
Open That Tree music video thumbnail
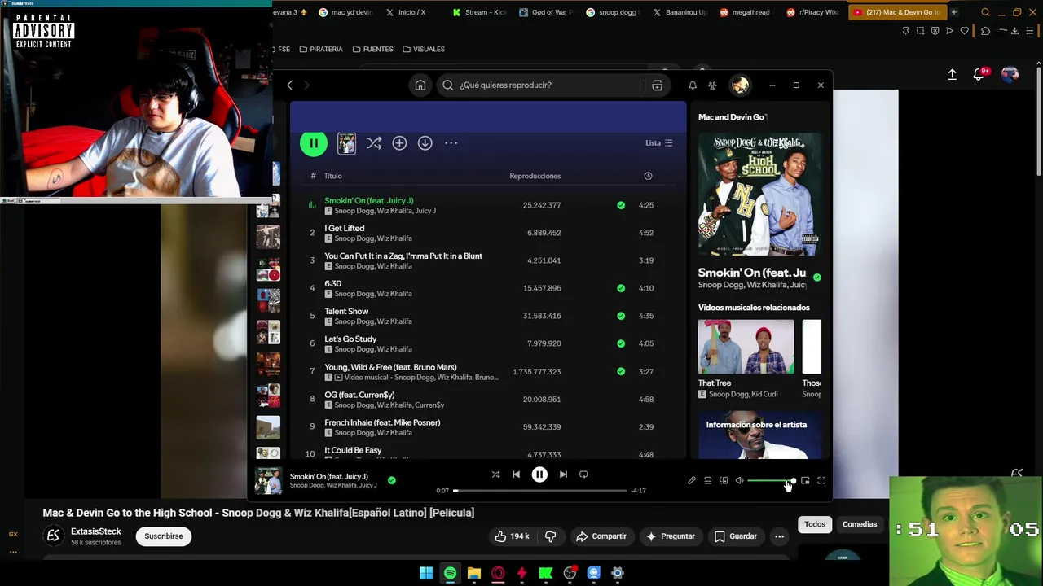[x=746, y=347]
